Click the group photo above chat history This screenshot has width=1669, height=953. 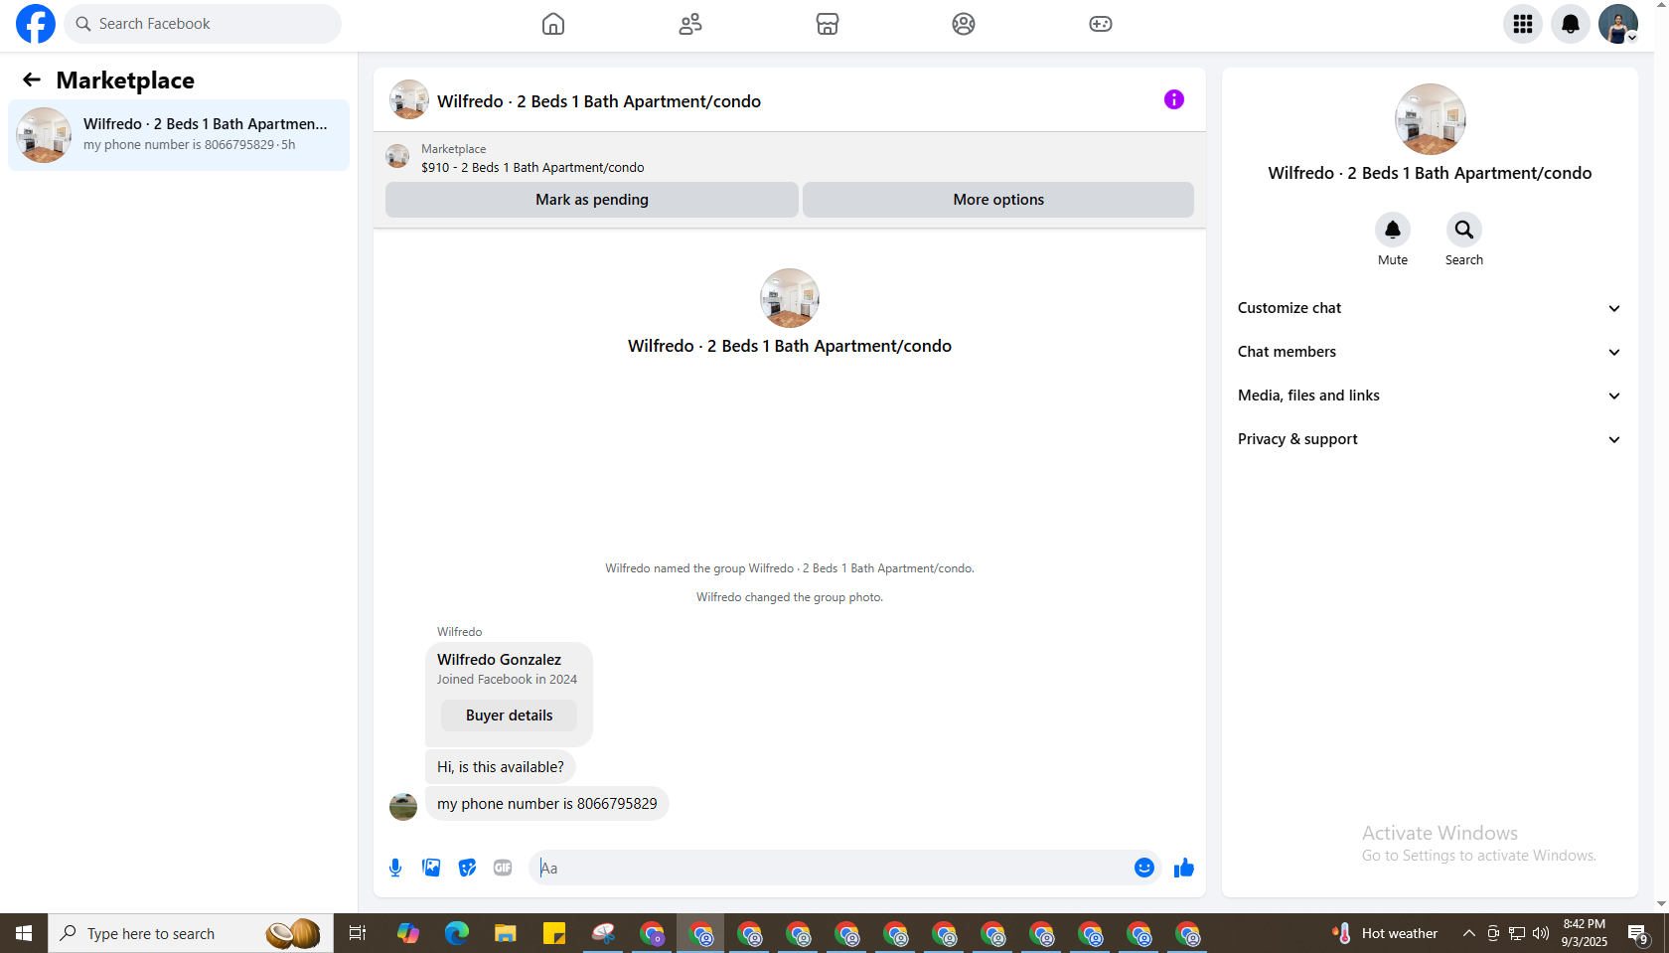(790, 298)
